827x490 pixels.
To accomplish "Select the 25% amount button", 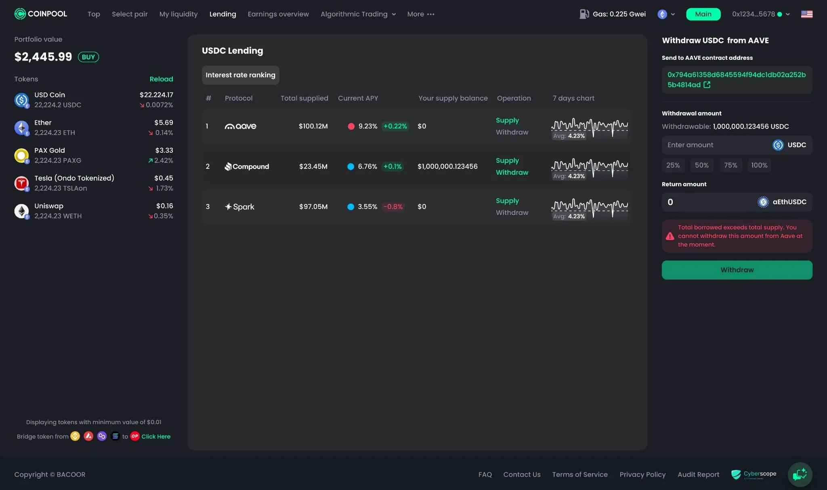I will click(x=673, y=165).
